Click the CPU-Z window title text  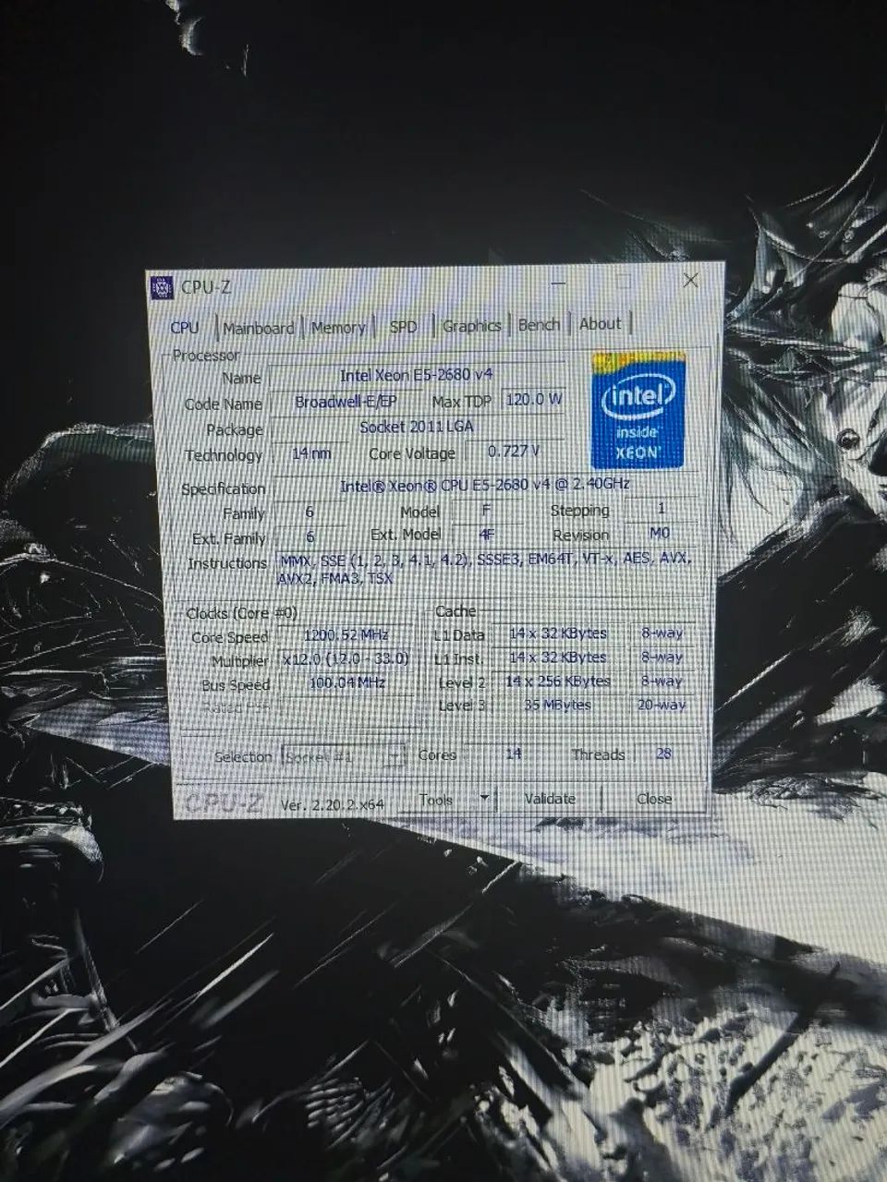(205, 286)
